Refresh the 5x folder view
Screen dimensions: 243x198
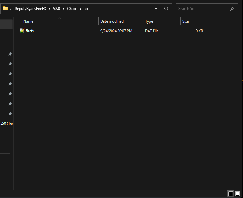pyautogui.click(x=166, y=8)
